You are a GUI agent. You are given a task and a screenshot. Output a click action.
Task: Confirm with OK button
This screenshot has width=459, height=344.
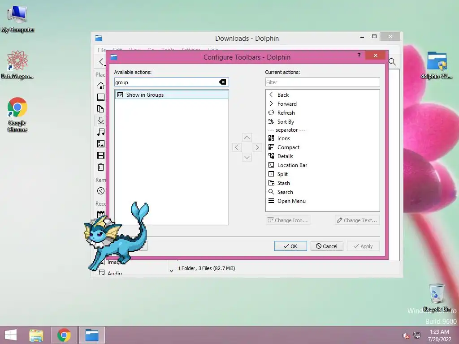click(x=290, y=246)
